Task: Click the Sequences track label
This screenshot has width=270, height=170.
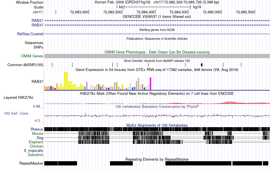Action: coord(34,43)
